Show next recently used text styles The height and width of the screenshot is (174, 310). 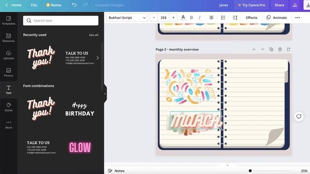[x=97, y=58]
